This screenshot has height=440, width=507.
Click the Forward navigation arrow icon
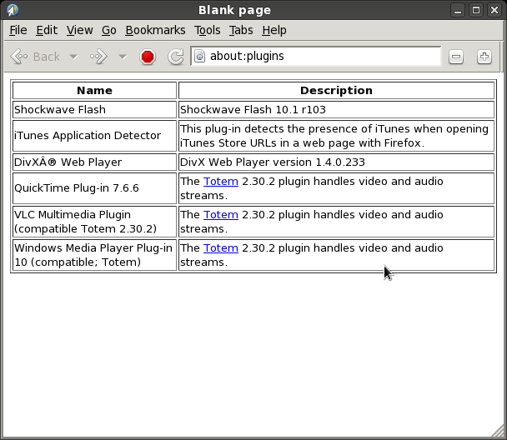pos(99,57)
